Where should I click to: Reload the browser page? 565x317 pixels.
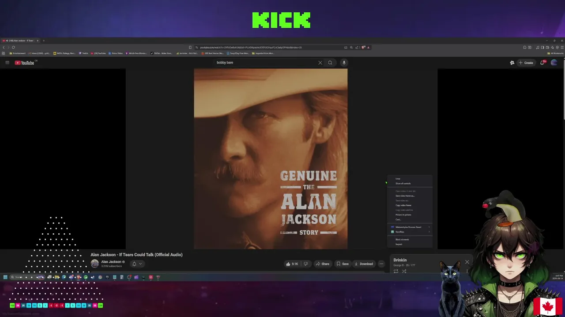coord(13,47)
